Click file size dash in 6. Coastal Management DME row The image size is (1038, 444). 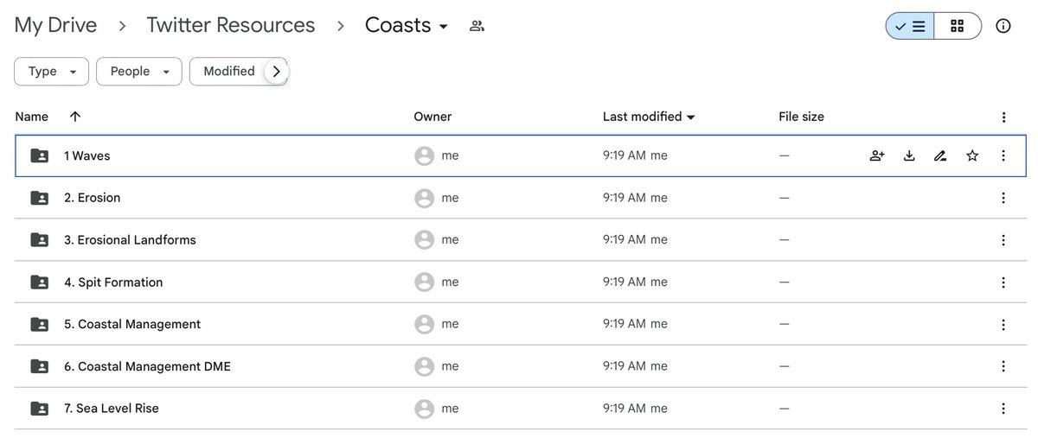pyautogui.click(x=785, y=366)
